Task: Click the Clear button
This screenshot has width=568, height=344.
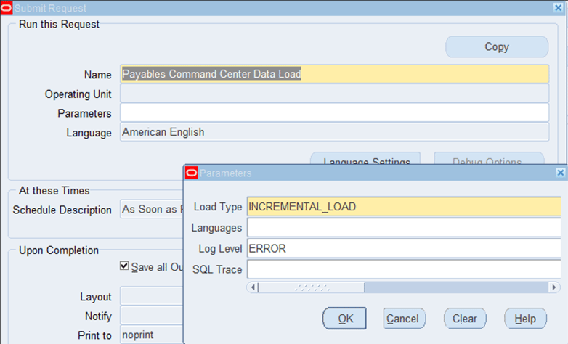Action: [464, 318]
